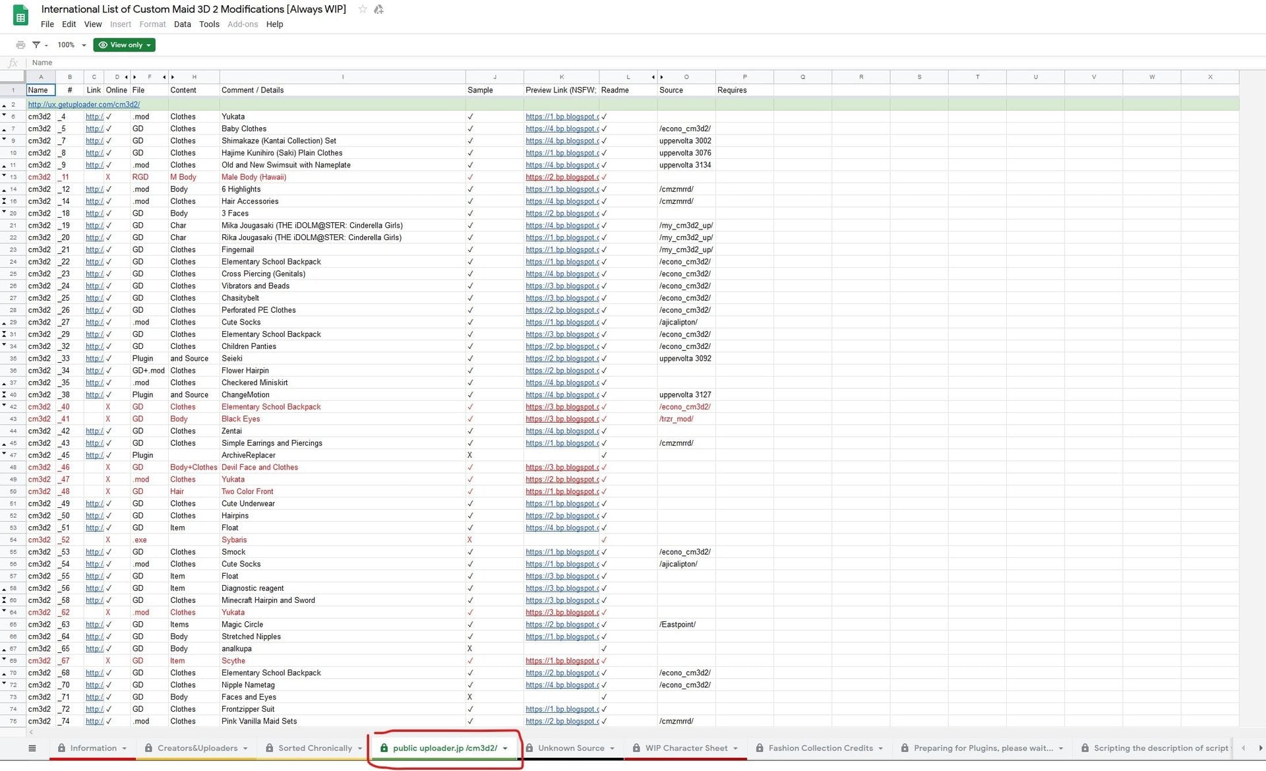The image size is (1266, 771).
Task: Click the print icon in the toolbar
Action: 20,45
